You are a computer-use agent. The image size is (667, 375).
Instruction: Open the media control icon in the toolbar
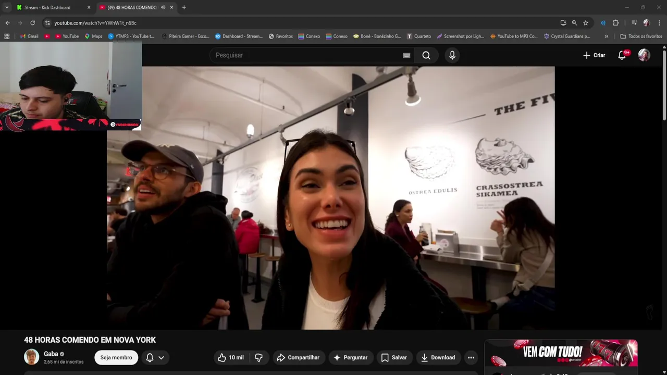click(634, 23)
